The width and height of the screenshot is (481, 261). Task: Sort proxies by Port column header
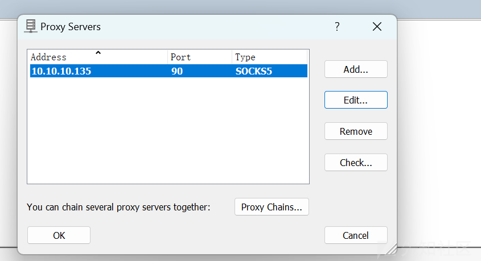coord(180,57)
